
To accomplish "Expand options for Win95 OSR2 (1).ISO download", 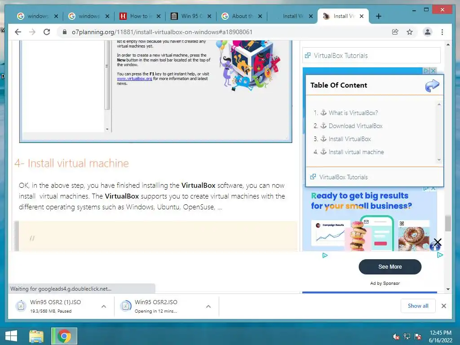I will (104, 306).
